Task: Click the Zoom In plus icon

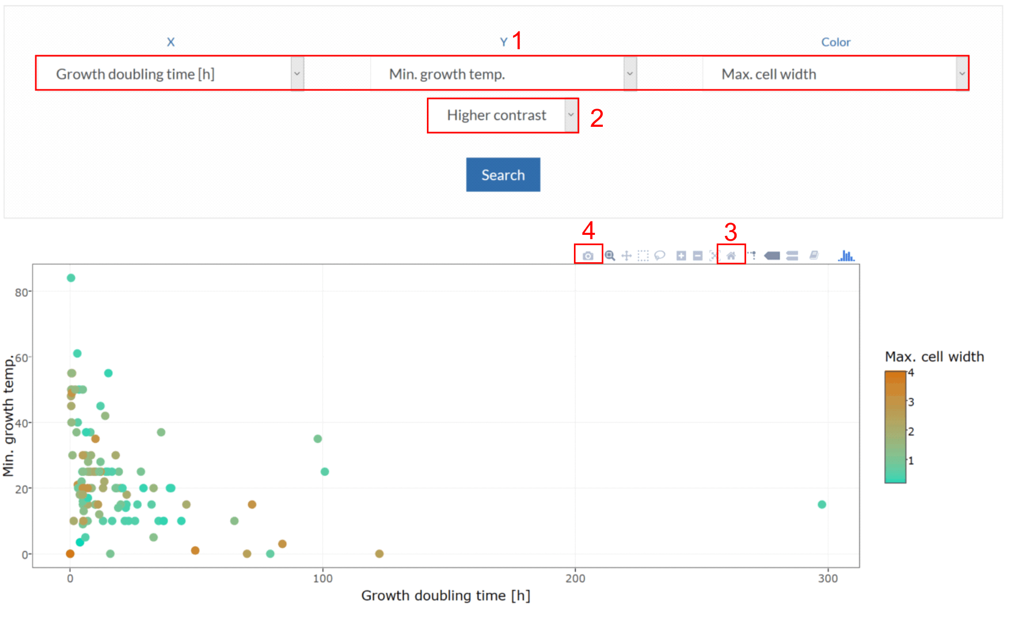Action: pos(681,256)
